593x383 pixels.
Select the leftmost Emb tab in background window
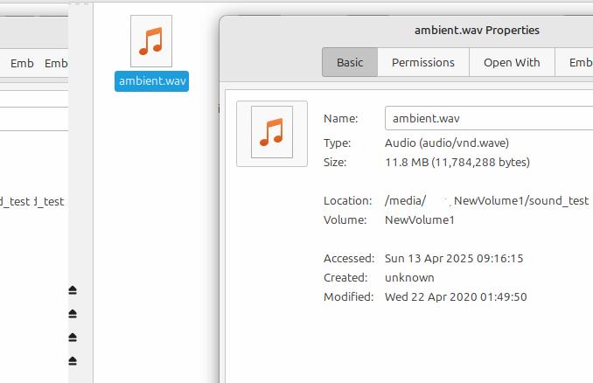[22, 63]
